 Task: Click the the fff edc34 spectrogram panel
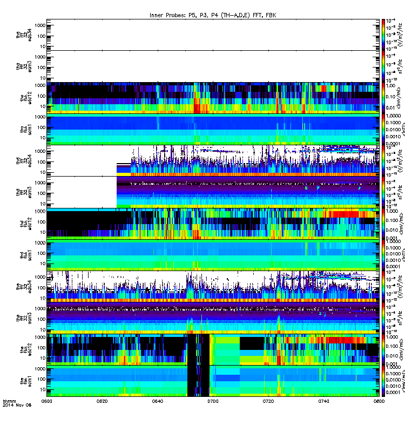coord(213,287)
